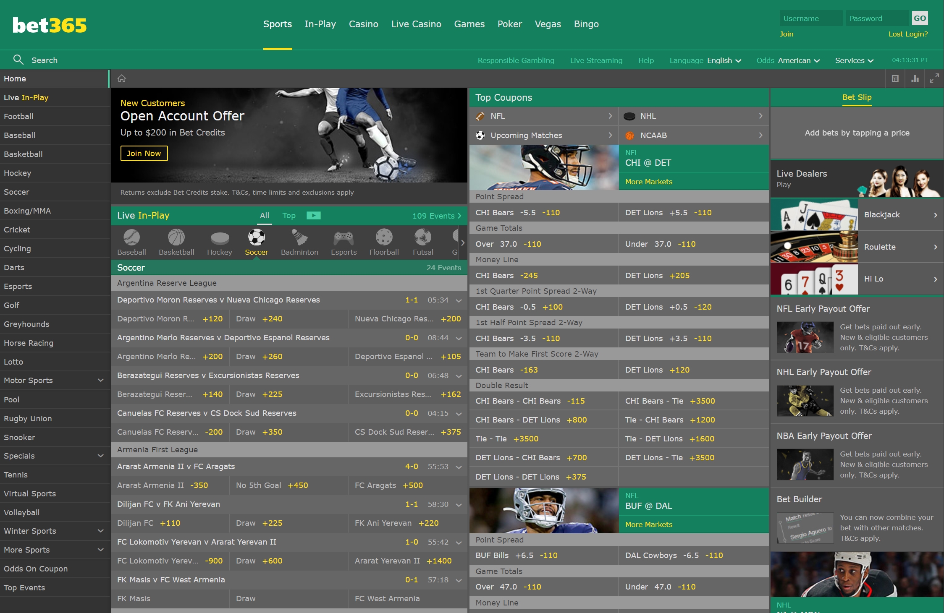Click the NHL puck icon in Top Coupons
This screenshot has width=944, height=613.
[629, 116]
